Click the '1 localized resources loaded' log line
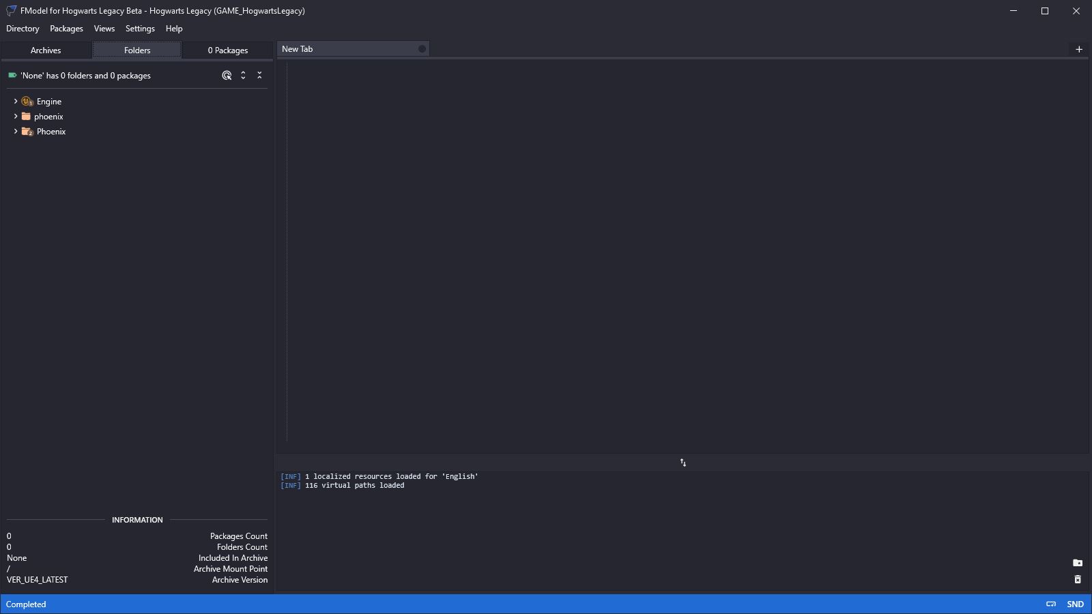The width and height of the screenshot is (1092, 614). [379, 477]
